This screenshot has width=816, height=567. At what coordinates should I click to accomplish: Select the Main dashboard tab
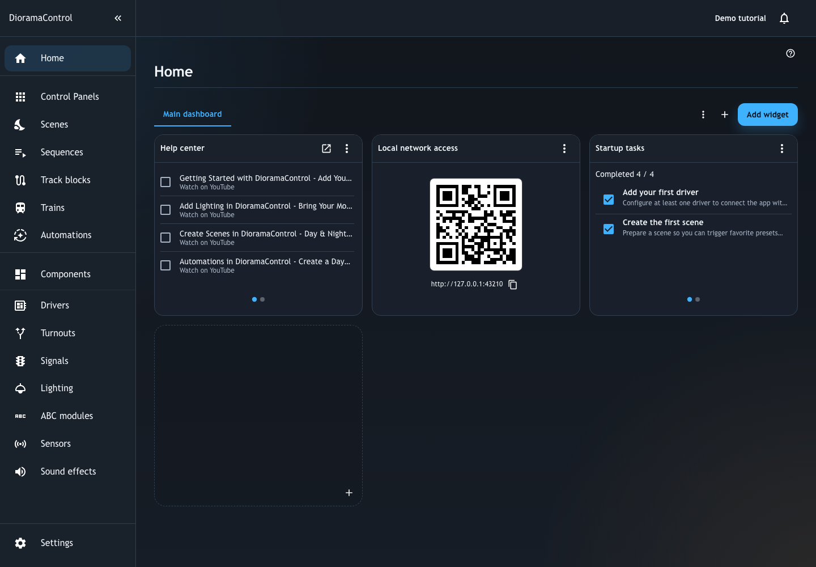point(193,114)
